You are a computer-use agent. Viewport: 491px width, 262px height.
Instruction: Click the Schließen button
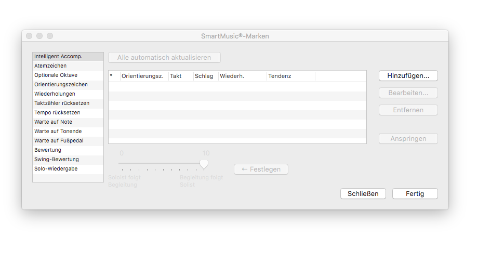click(x=363, y=194)
